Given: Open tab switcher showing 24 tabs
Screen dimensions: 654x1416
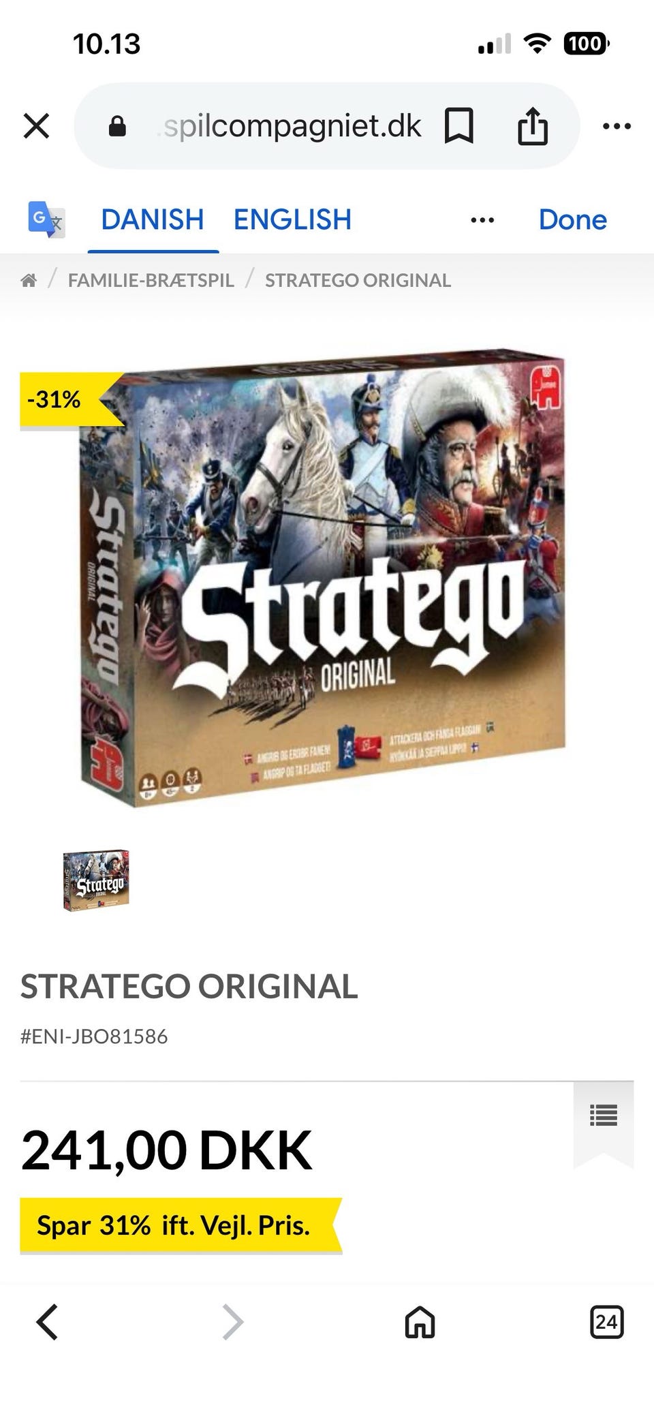Looking at the screenshot, I should 606,1322.
